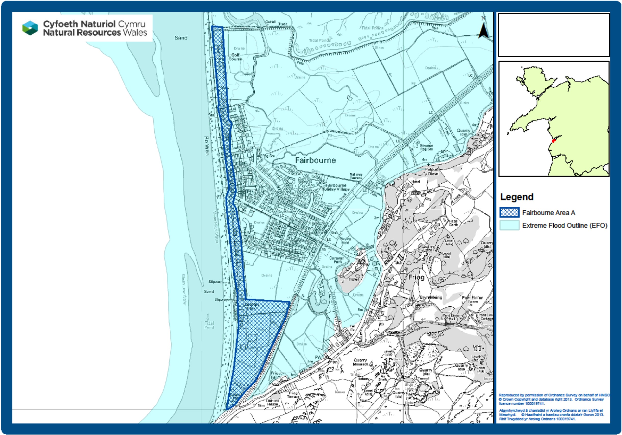Viewport: 622px width, 435px height.
Task: Click the Fairbourne Area A legend text
Action: [x=549, y=213]
